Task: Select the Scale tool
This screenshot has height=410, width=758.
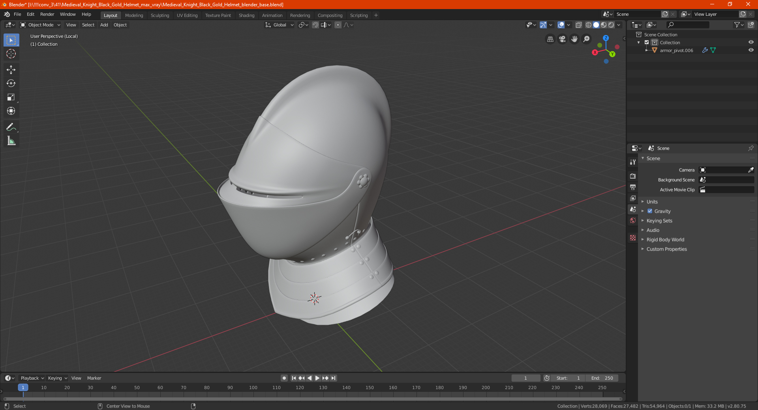Action: 11,97
